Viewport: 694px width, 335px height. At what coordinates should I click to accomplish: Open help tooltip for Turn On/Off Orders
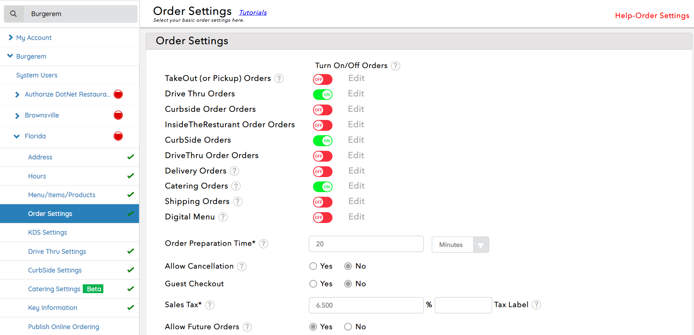click(395, 66)
